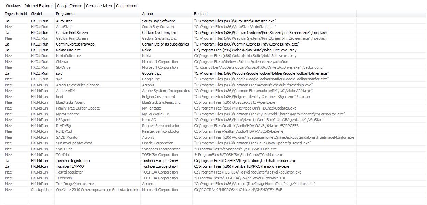Sort list by Sleutel column header
Screen dimensions: 427x205
pos(36,14)
